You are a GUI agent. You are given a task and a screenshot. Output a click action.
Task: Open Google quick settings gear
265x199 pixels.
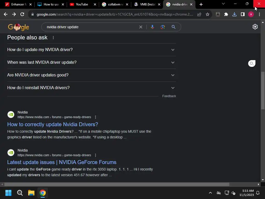255,27
